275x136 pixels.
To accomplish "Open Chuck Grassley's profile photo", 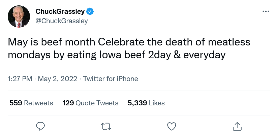I will 19,16.
